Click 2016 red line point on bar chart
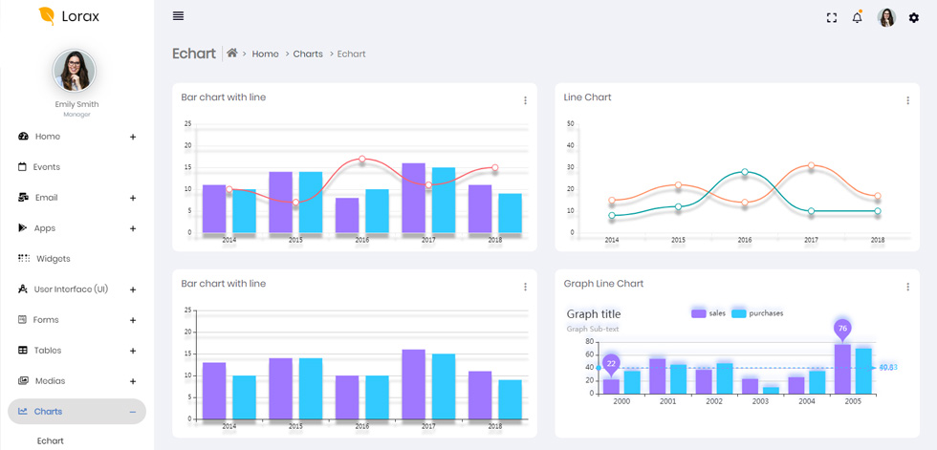 pyautogui.click(x=362, y=159)
